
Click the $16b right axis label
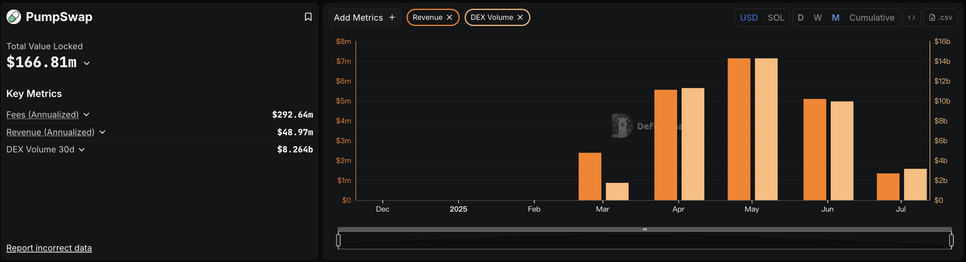tap(942, 41)
